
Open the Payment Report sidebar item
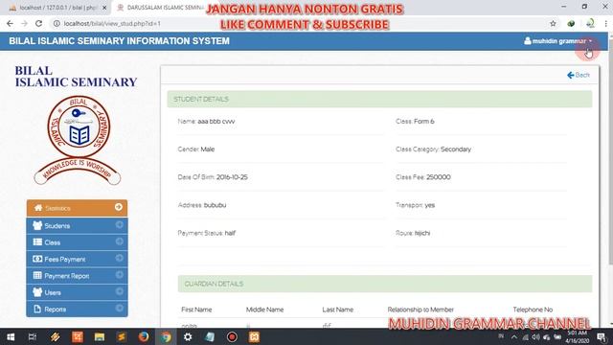pos(77,276)
